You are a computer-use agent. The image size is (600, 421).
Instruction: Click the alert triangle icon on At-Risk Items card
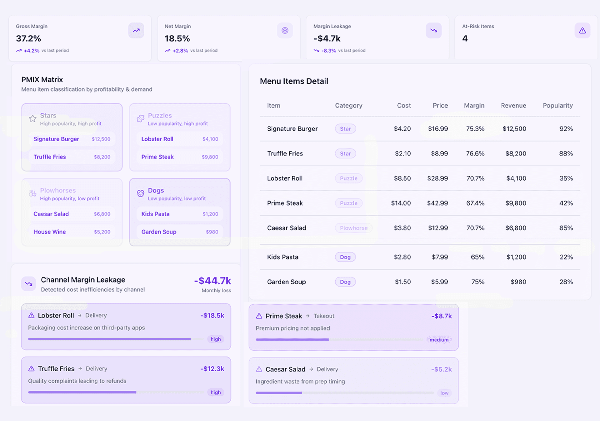click(582, 30)
